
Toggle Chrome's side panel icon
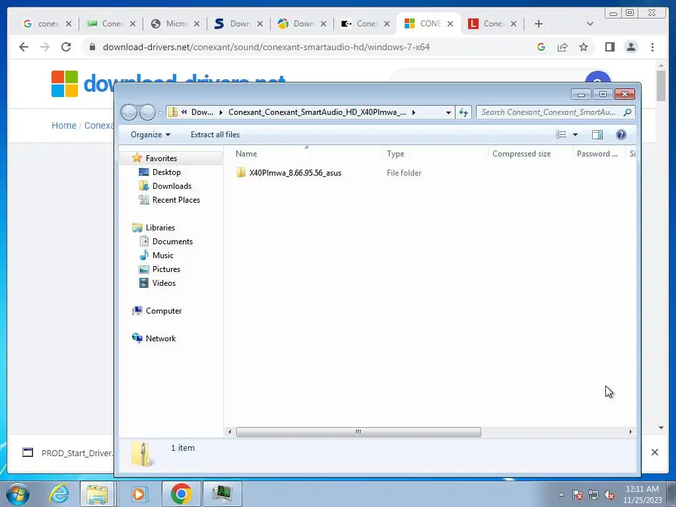pos(609,47)
